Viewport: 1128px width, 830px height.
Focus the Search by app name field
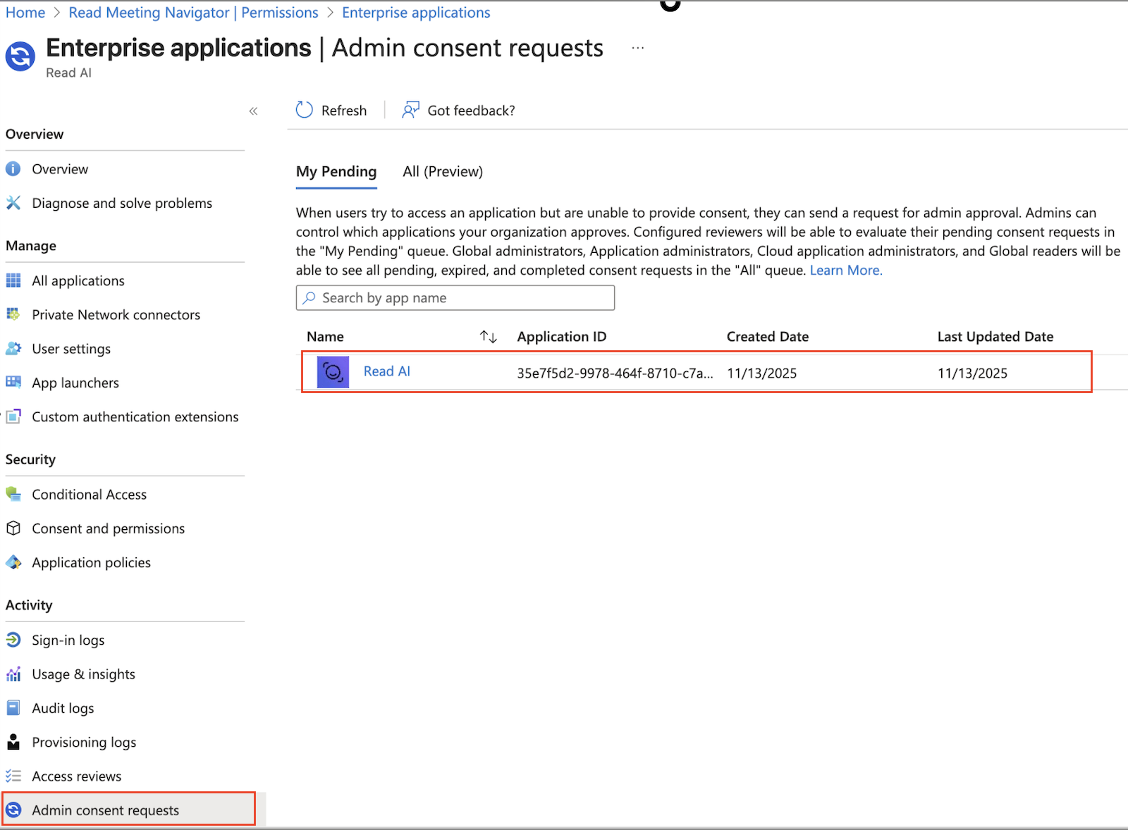pyautogui.click(x=455, y=298)
